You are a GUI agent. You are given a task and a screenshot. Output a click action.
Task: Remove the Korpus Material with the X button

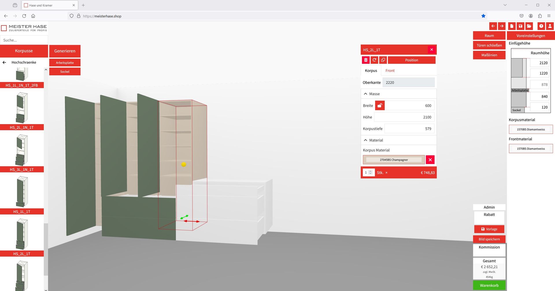pyautogui.click(x=430, y=160)
